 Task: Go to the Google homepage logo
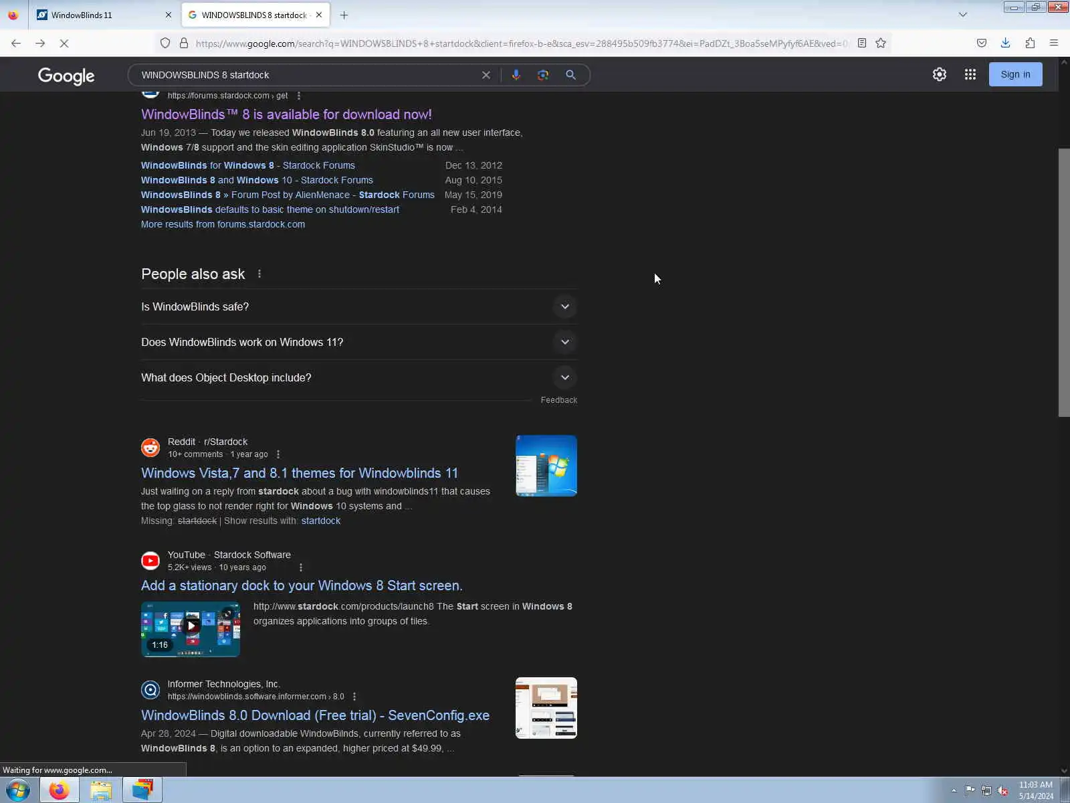tap(66, 76)
